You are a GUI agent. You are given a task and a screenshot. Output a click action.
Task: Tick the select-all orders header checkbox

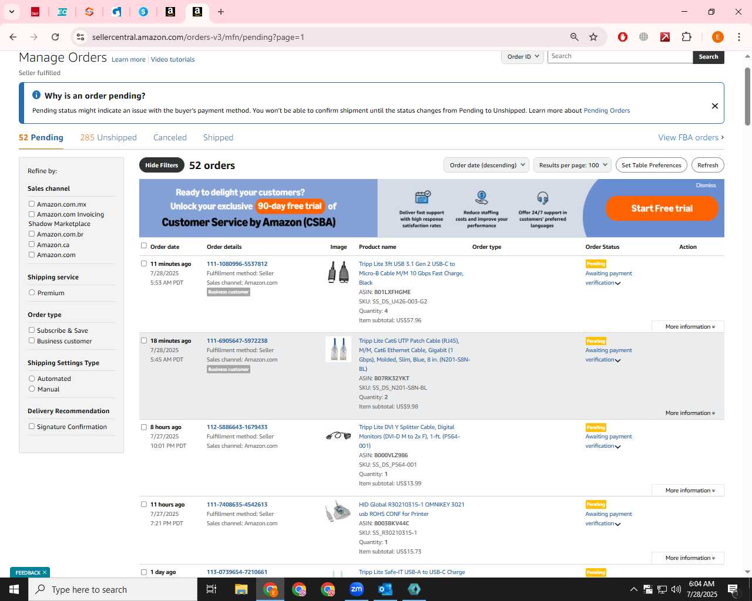(x=144, y=246)
